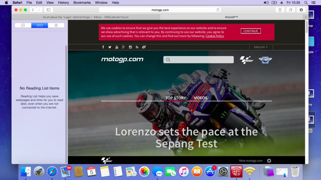Viewport: 321px width, 180px height.
Task: Click the volume icon in menu bar
Action: coord(266,3)
